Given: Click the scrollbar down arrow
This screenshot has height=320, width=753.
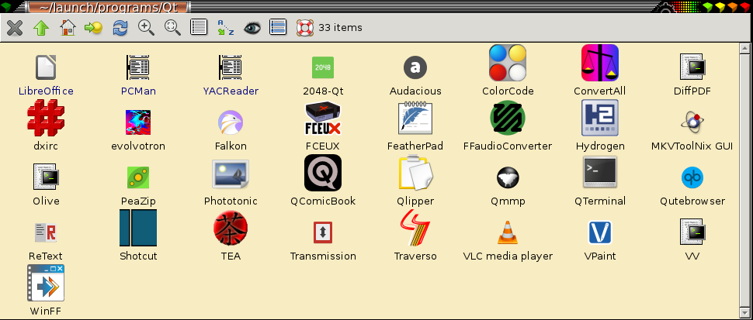Looking at the screenshot, I should point(744,313).
